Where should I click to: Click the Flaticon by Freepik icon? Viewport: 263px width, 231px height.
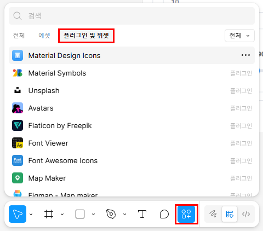[18, 125]
